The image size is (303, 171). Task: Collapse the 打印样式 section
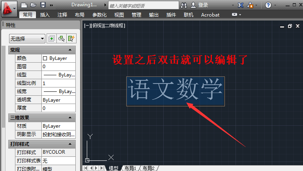tap(70, 144)
